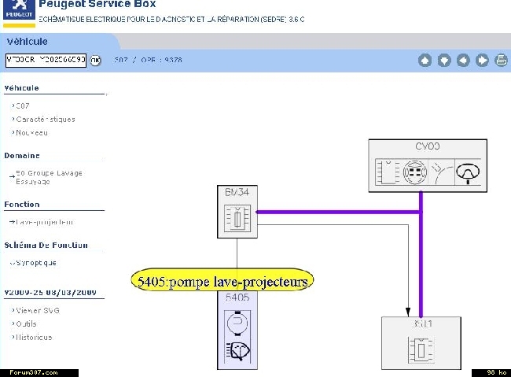Image resolution: width=511 pixels, height=377 pixels.
Task: Click the 5405 headlamp washer icon
Action: tap(237, 351)
